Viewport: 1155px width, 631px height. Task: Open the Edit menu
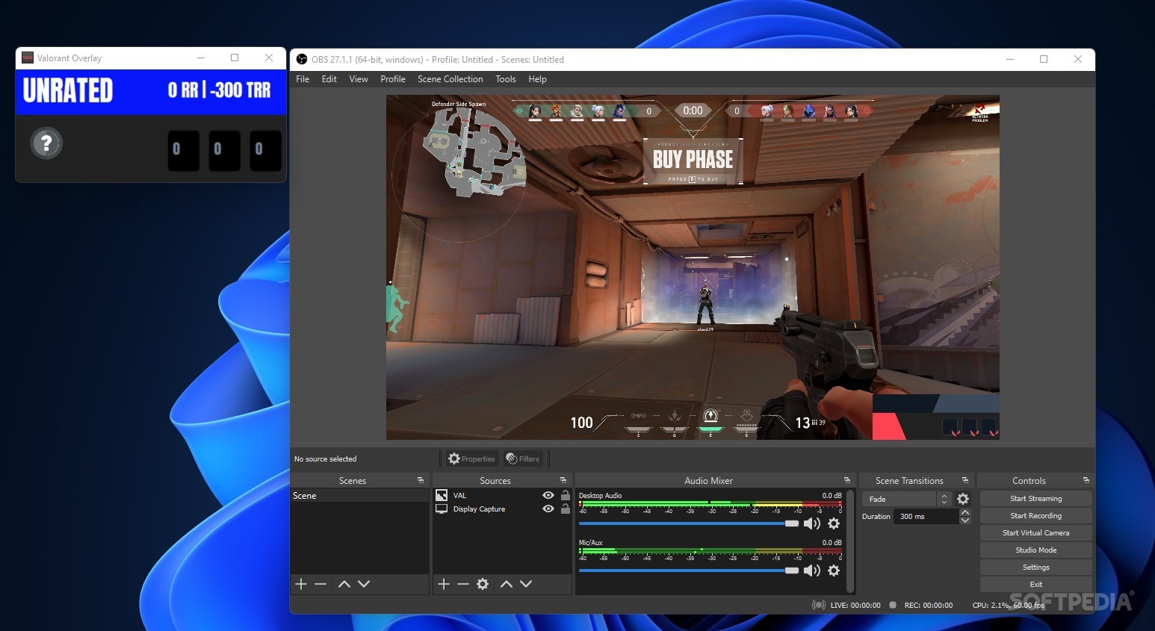click(x=329, y=79)
